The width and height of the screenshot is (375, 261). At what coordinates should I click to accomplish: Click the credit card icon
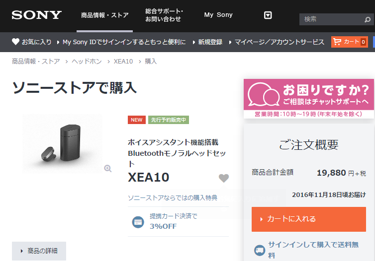[x=138, y=222]
